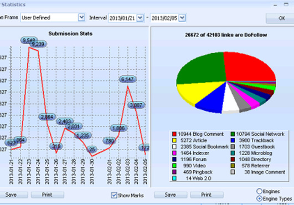
Task: Toggle the Show Marks checkbox
Action: pos(114,195)
